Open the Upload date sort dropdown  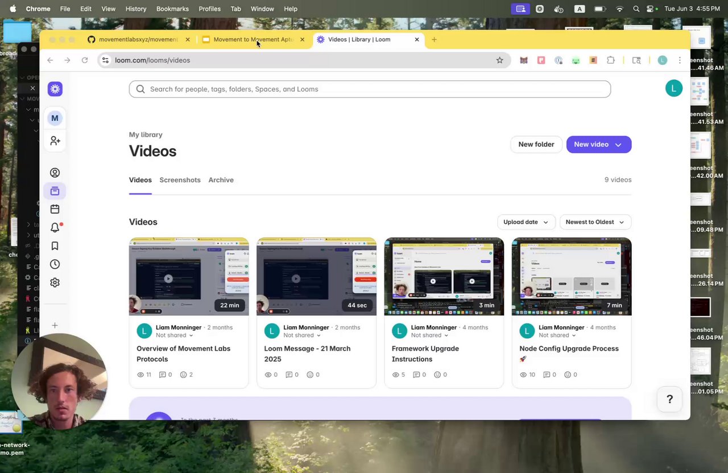526,222
